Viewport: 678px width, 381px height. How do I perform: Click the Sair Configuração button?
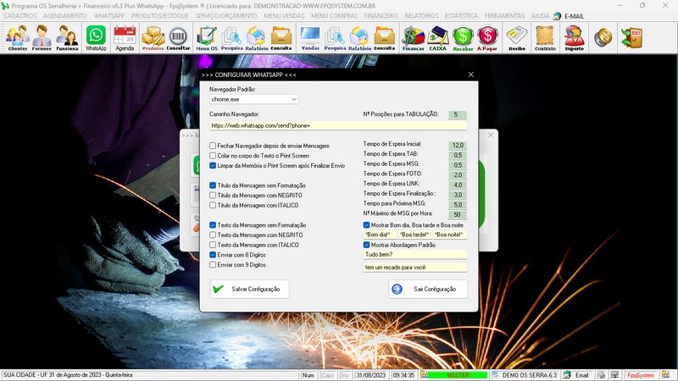pos(428,289)
